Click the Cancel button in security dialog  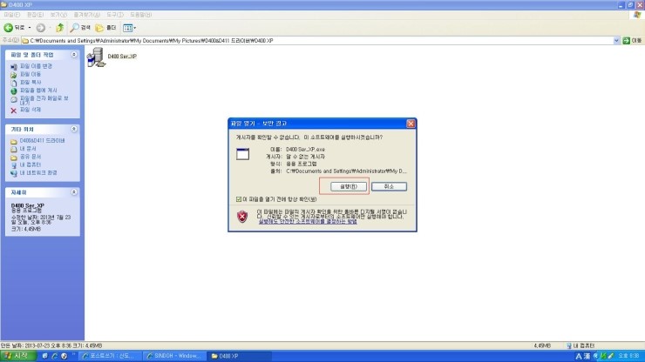389,186
